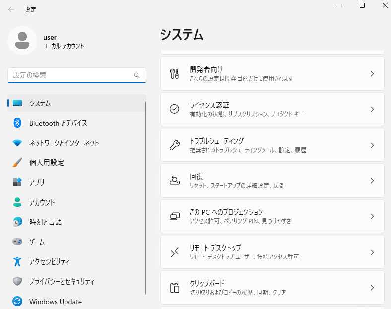
Task: Click the wrench トラブルシューティング icon
Action: point(175,145)
